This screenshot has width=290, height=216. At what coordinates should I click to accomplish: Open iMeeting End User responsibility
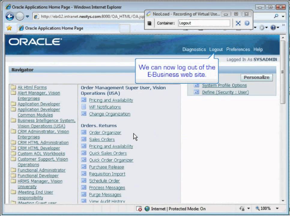click(x=35, y=195)
